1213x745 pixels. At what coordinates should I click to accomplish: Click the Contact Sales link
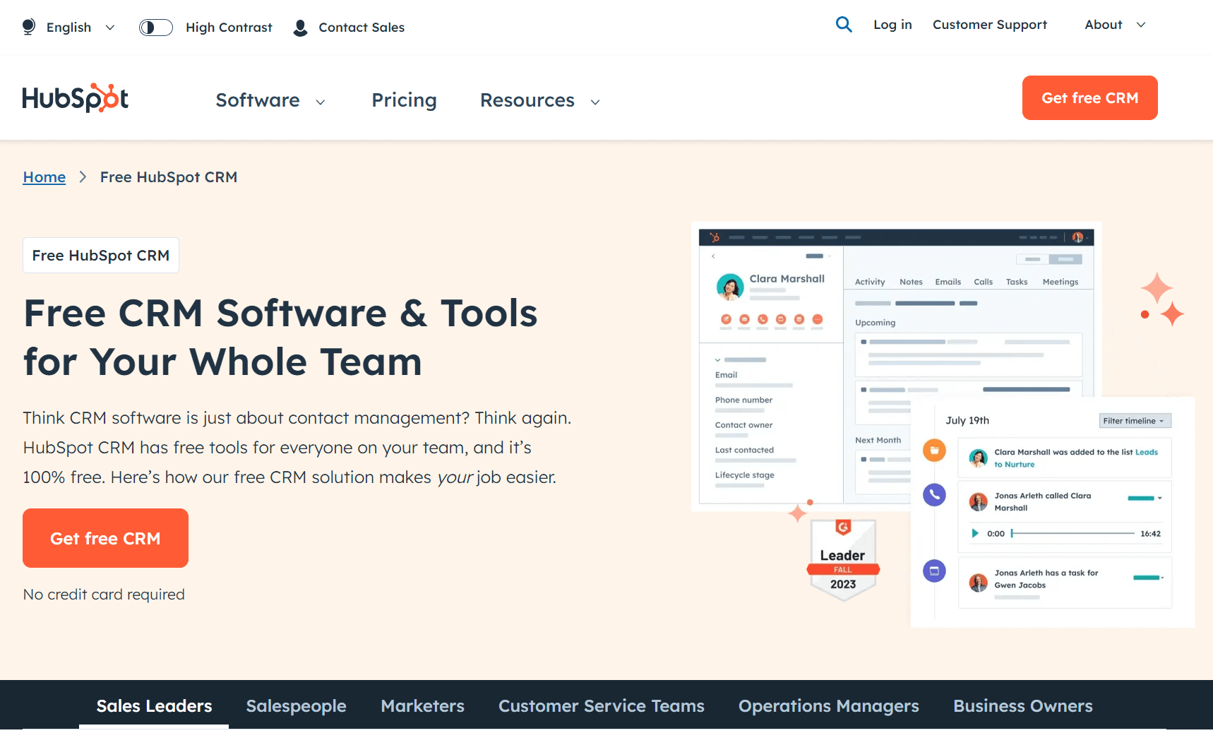point(361,28)
